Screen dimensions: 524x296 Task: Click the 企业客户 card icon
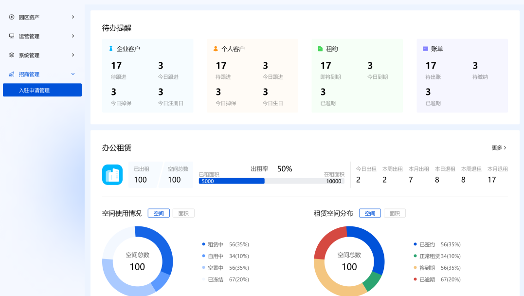111,49
